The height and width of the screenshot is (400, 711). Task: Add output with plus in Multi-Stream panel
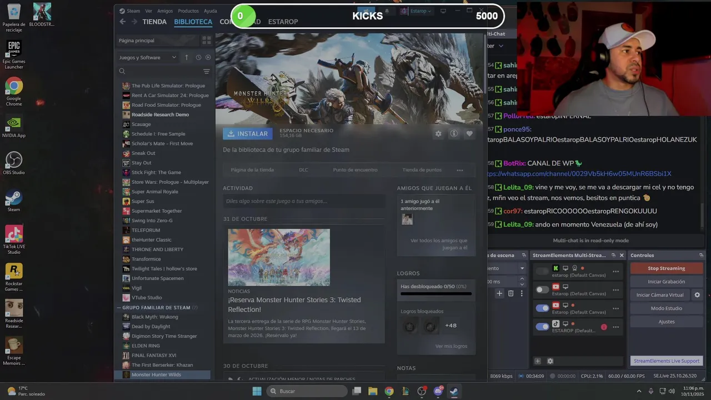click(x=537, y=361)
